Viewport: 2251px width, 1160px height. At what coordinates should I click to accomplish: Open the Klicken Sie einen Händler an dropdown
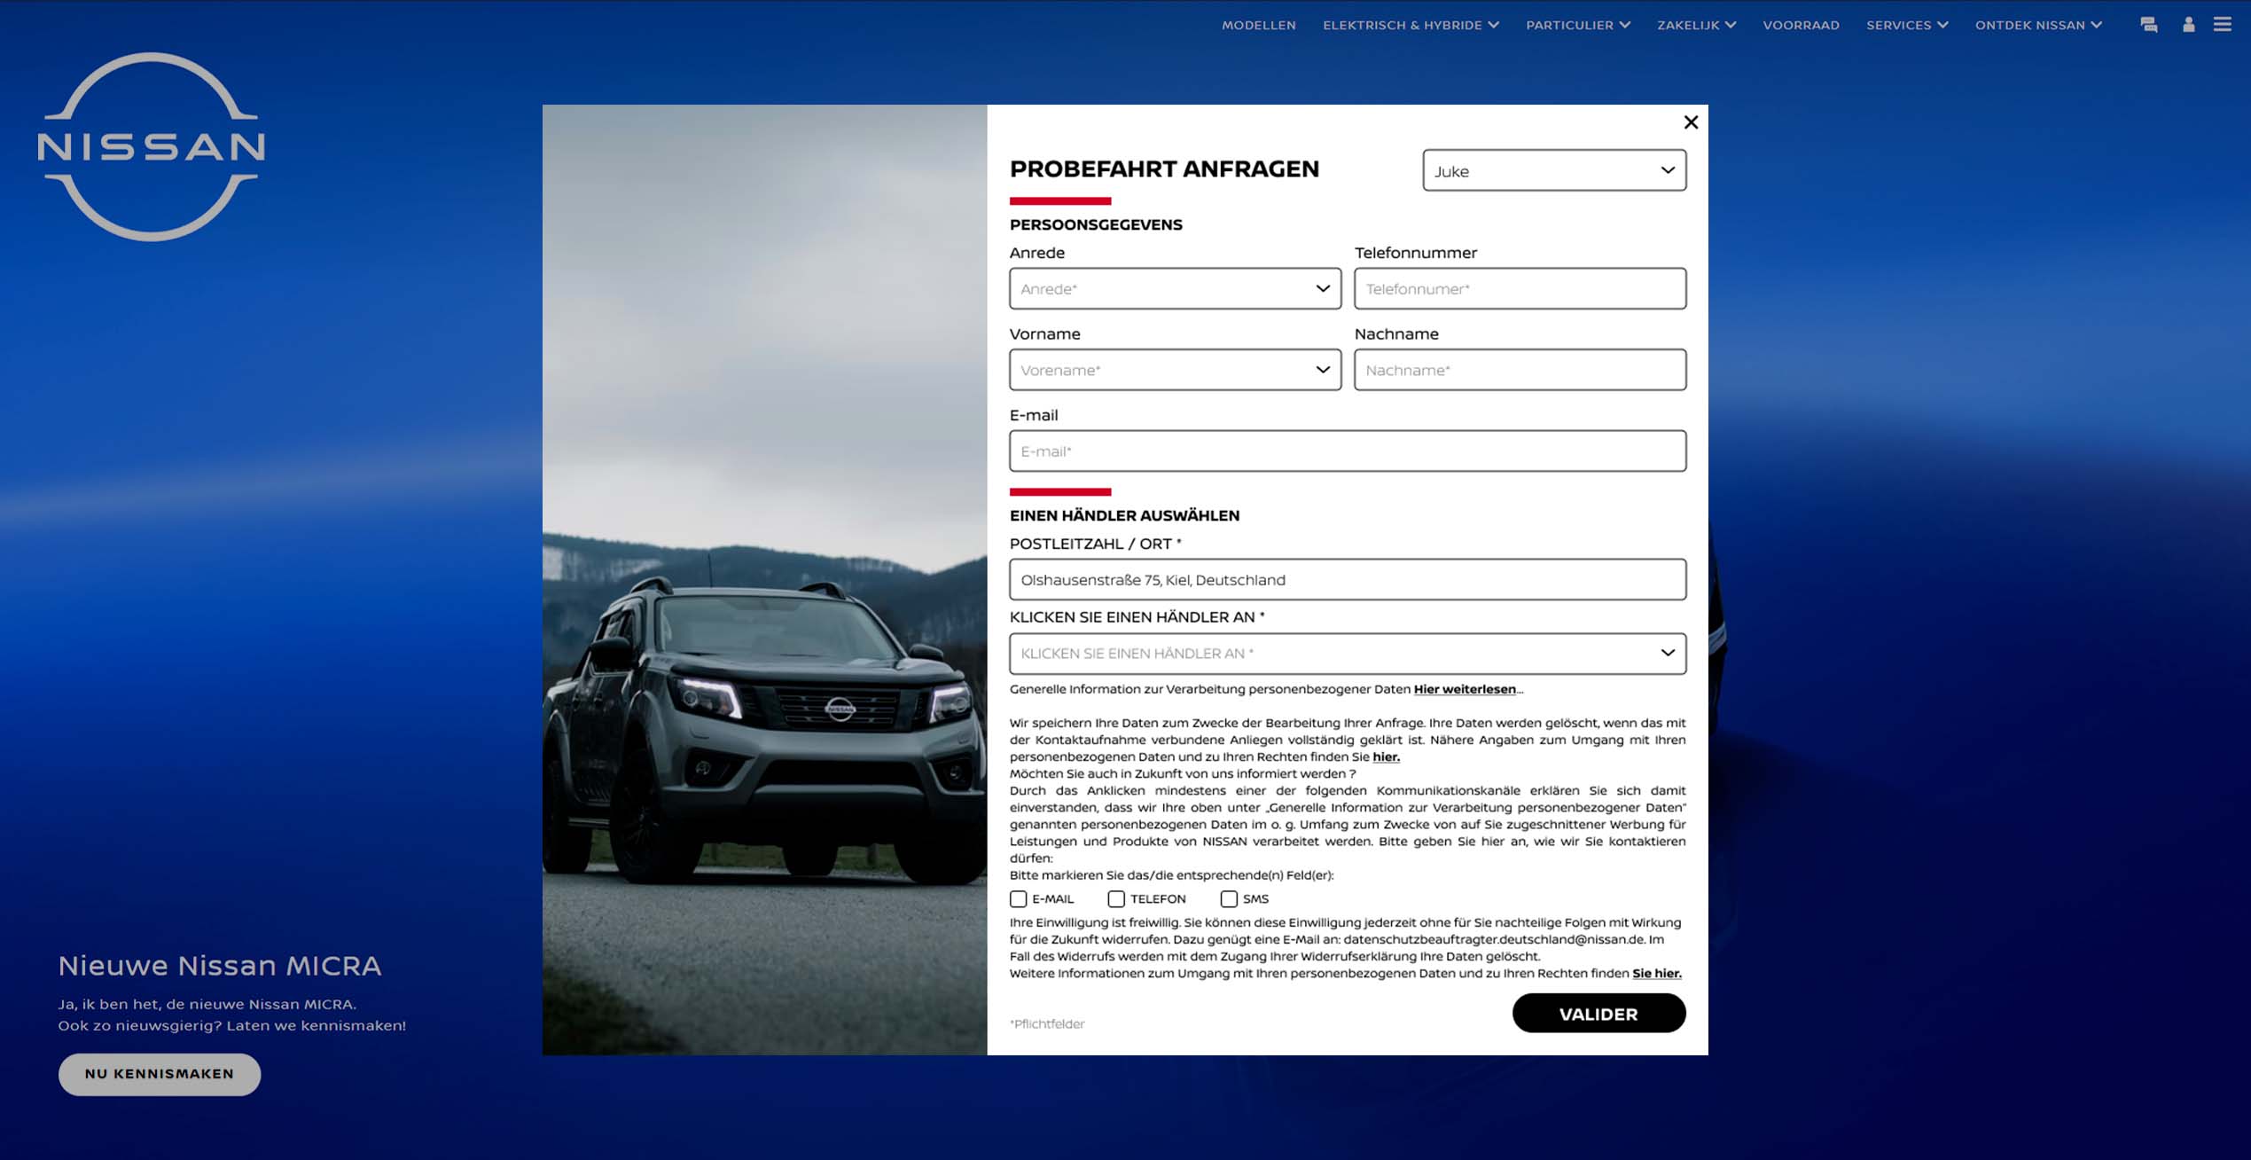point(1348,654)
